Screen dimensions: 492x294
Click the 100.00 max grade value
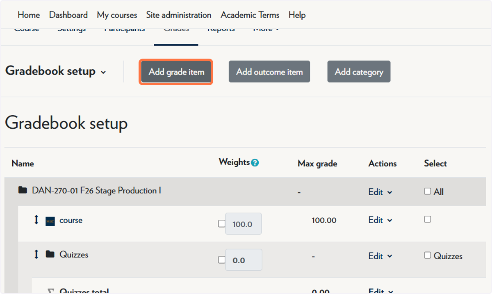[x=324, y=220]
